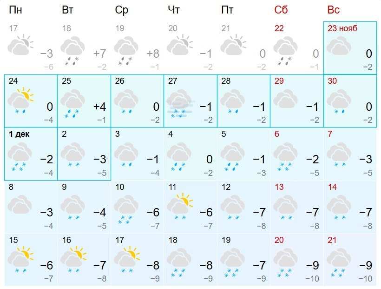
Task: Select the Вс weekday column header
Action: click(x=334, y=10)
